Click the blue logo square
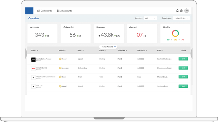Image resolution: width=218 pixels, height=122 pixels. pos(29,11)
